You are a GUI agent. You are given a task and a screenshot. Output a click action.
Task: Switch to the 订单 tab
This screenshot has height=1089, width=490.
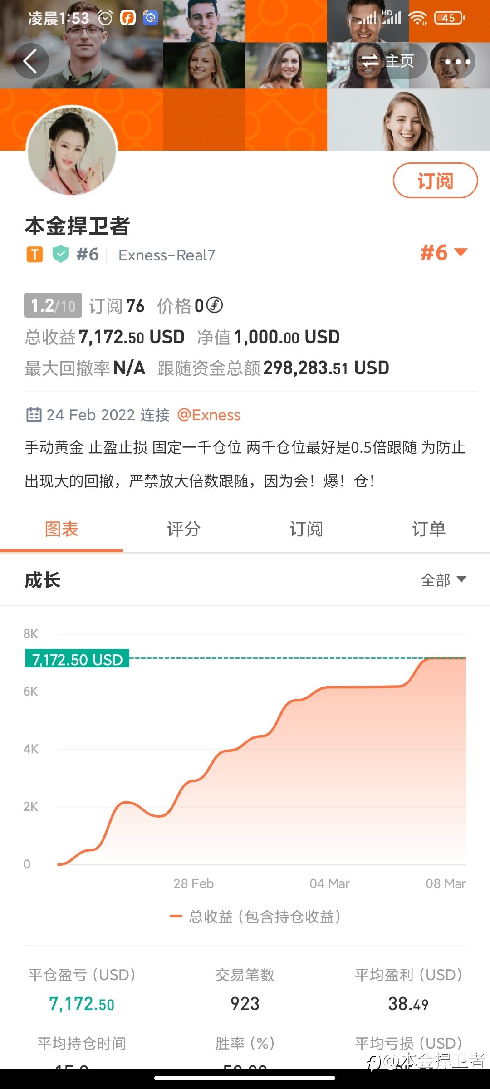tap(429, 529)
